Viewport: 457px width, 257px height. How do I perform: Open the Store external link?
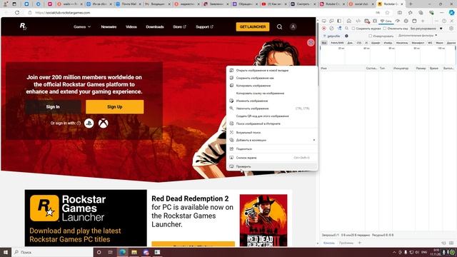179,27
